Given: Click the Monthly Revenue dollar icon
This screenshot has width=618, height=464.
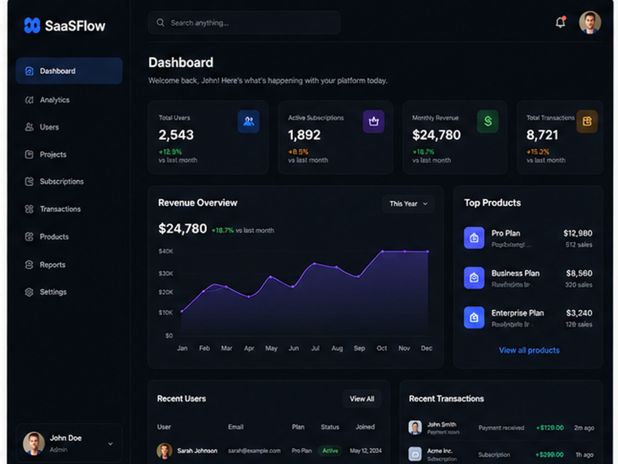Looking at the screenshot, I should click(488, 121).
